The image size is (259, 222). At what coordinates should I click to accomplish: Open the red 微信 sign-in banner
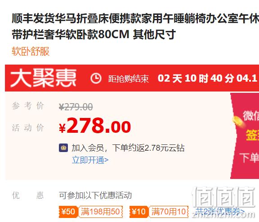click(x=245, y=136)
